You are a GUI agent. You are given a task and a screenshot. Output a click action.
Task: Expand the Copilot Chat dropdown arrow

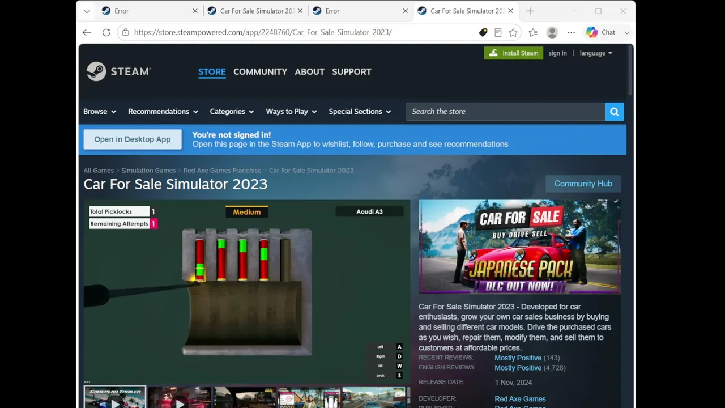click(x=626, y=32)
